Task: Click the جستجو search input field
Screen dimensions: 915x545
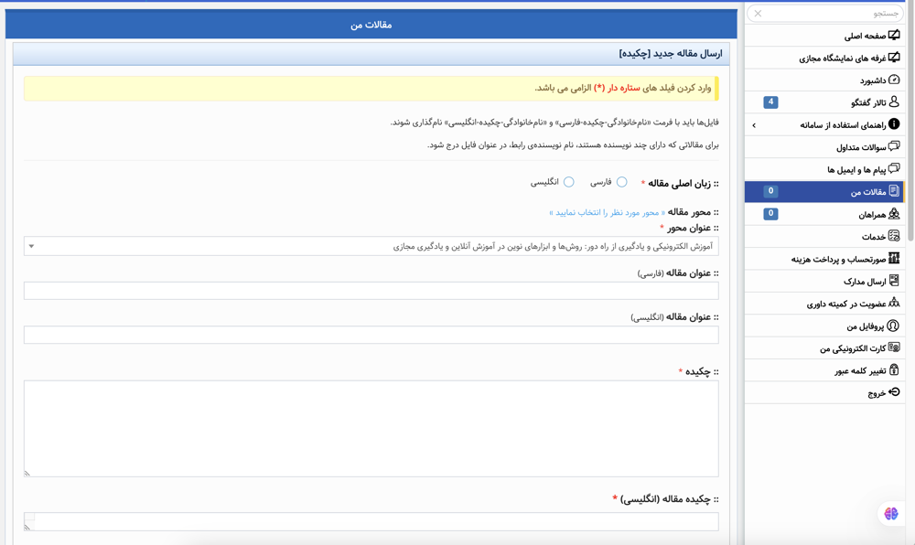Action: (x=824, y=14)
